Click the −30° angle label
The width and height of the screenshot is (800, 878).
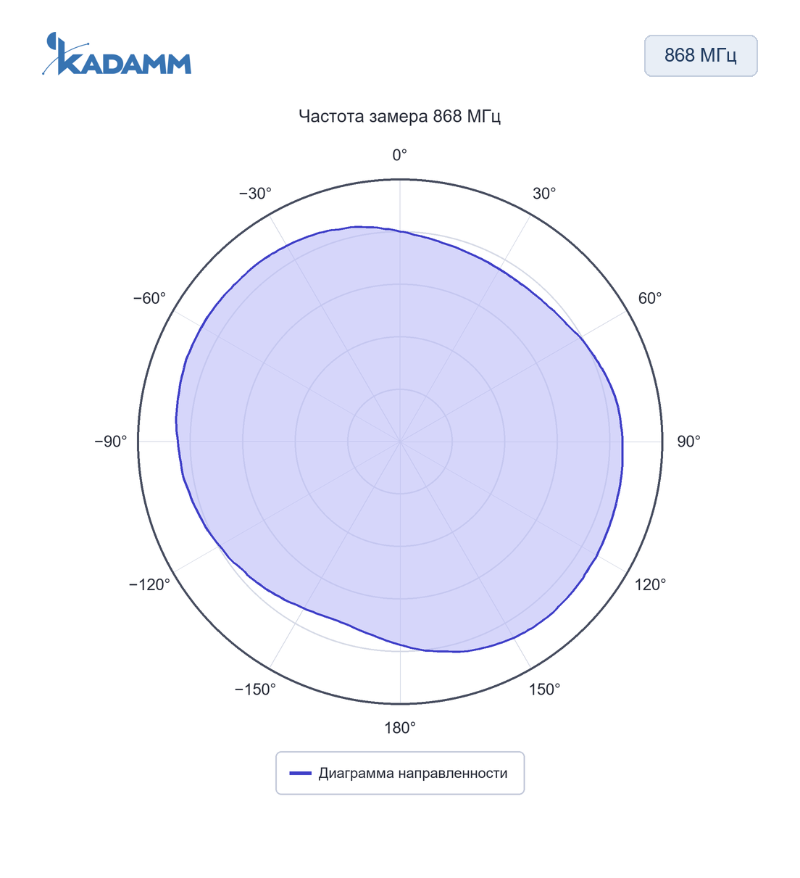click(x=255, y=194)
